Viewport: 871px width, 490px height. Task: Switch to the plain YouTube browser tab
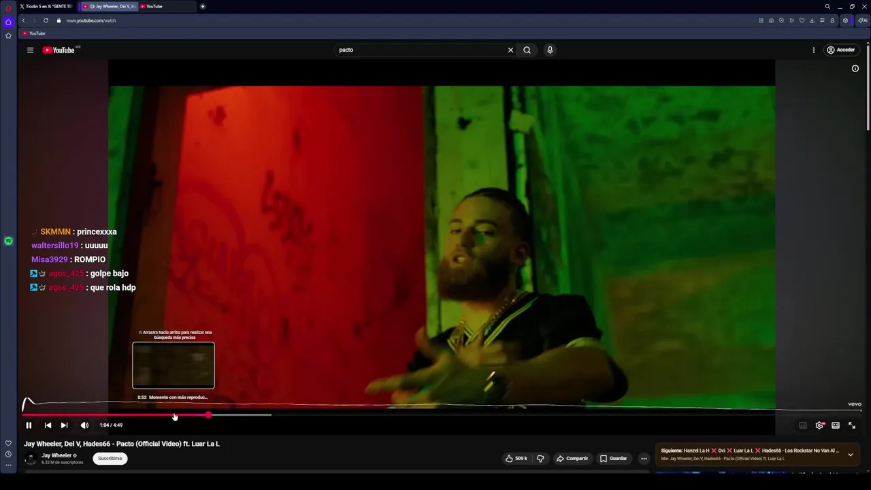[167, 6]
